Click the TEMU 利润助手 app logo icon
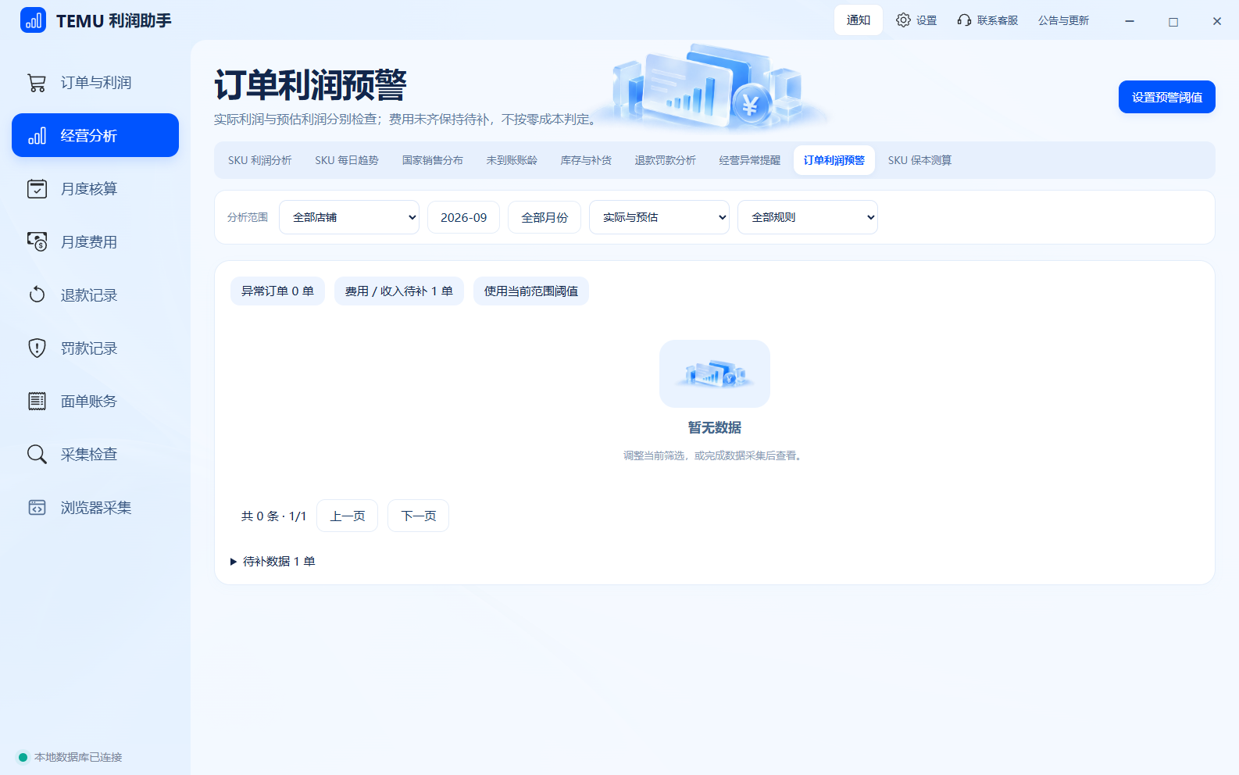 [33, 20]
